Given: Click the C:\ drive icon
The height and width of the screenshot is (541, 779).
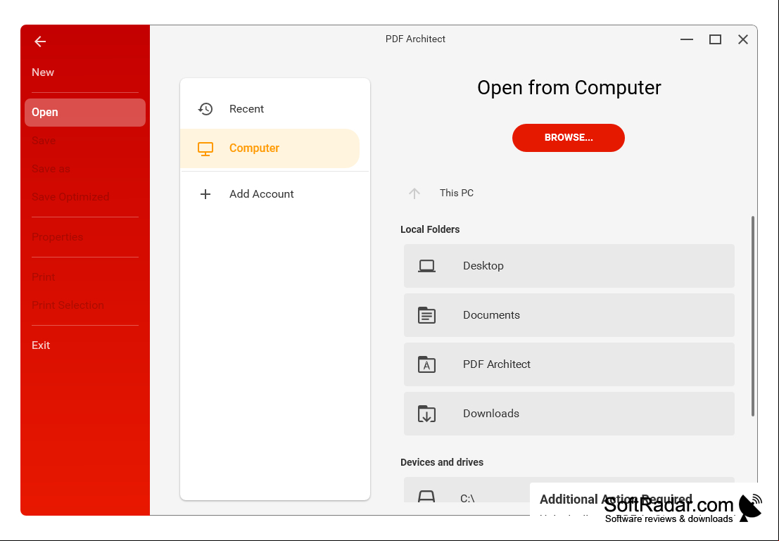Looking at the screenshot, I should 426,496.
